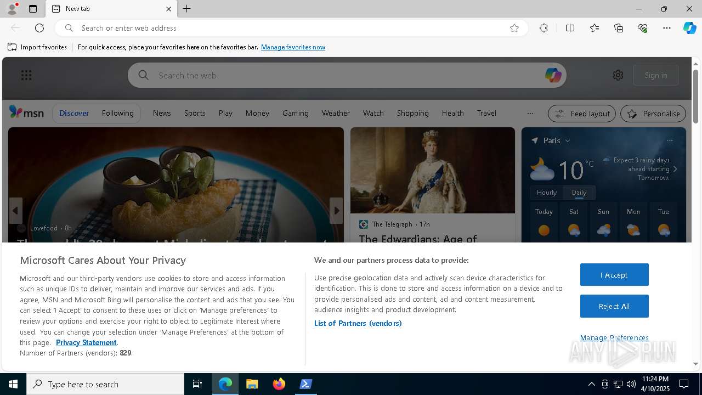702x395 pixels.
Task: Open the rainy days forecast arrow
Action: point(675,169)
